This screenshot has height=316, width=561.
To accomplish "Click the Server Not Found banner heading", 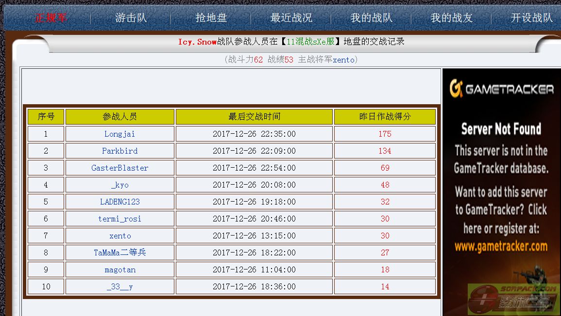I will pos(501,129).
